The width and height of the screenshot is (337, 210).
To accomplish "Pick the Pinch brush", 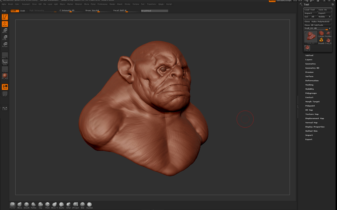I will pos(47,205).
